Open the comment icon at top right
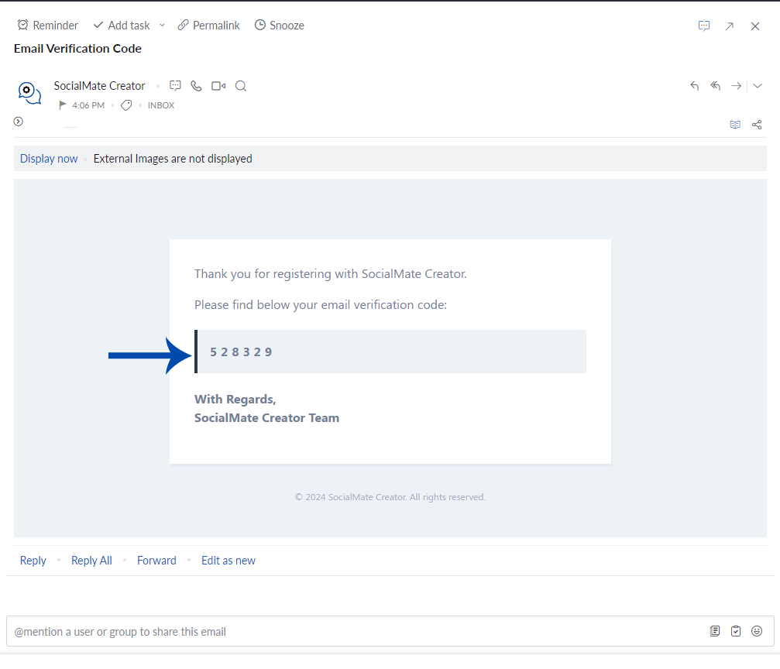Image resolution: width=780 pixels, height=669 pixels. tap(704, 26)
